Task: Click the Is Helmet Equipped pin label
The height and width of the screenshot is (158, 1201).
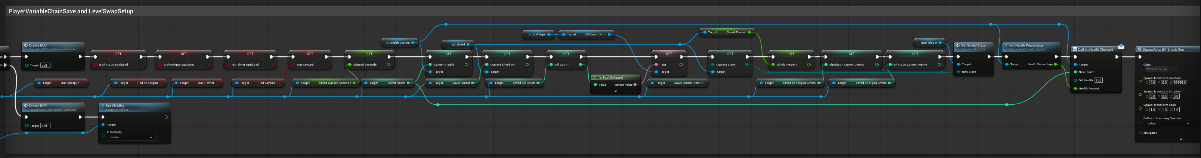Action: (x=245, y=64)
